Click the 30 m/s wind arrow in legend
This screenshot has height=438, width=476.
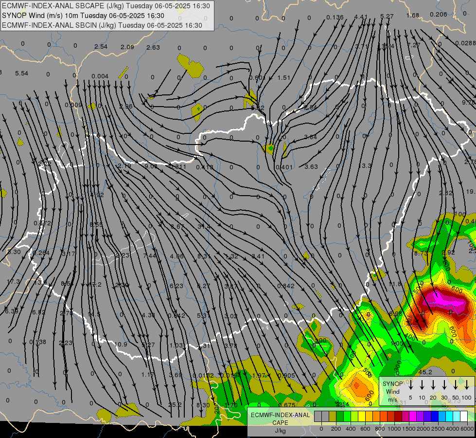click(x=444, y=385)
